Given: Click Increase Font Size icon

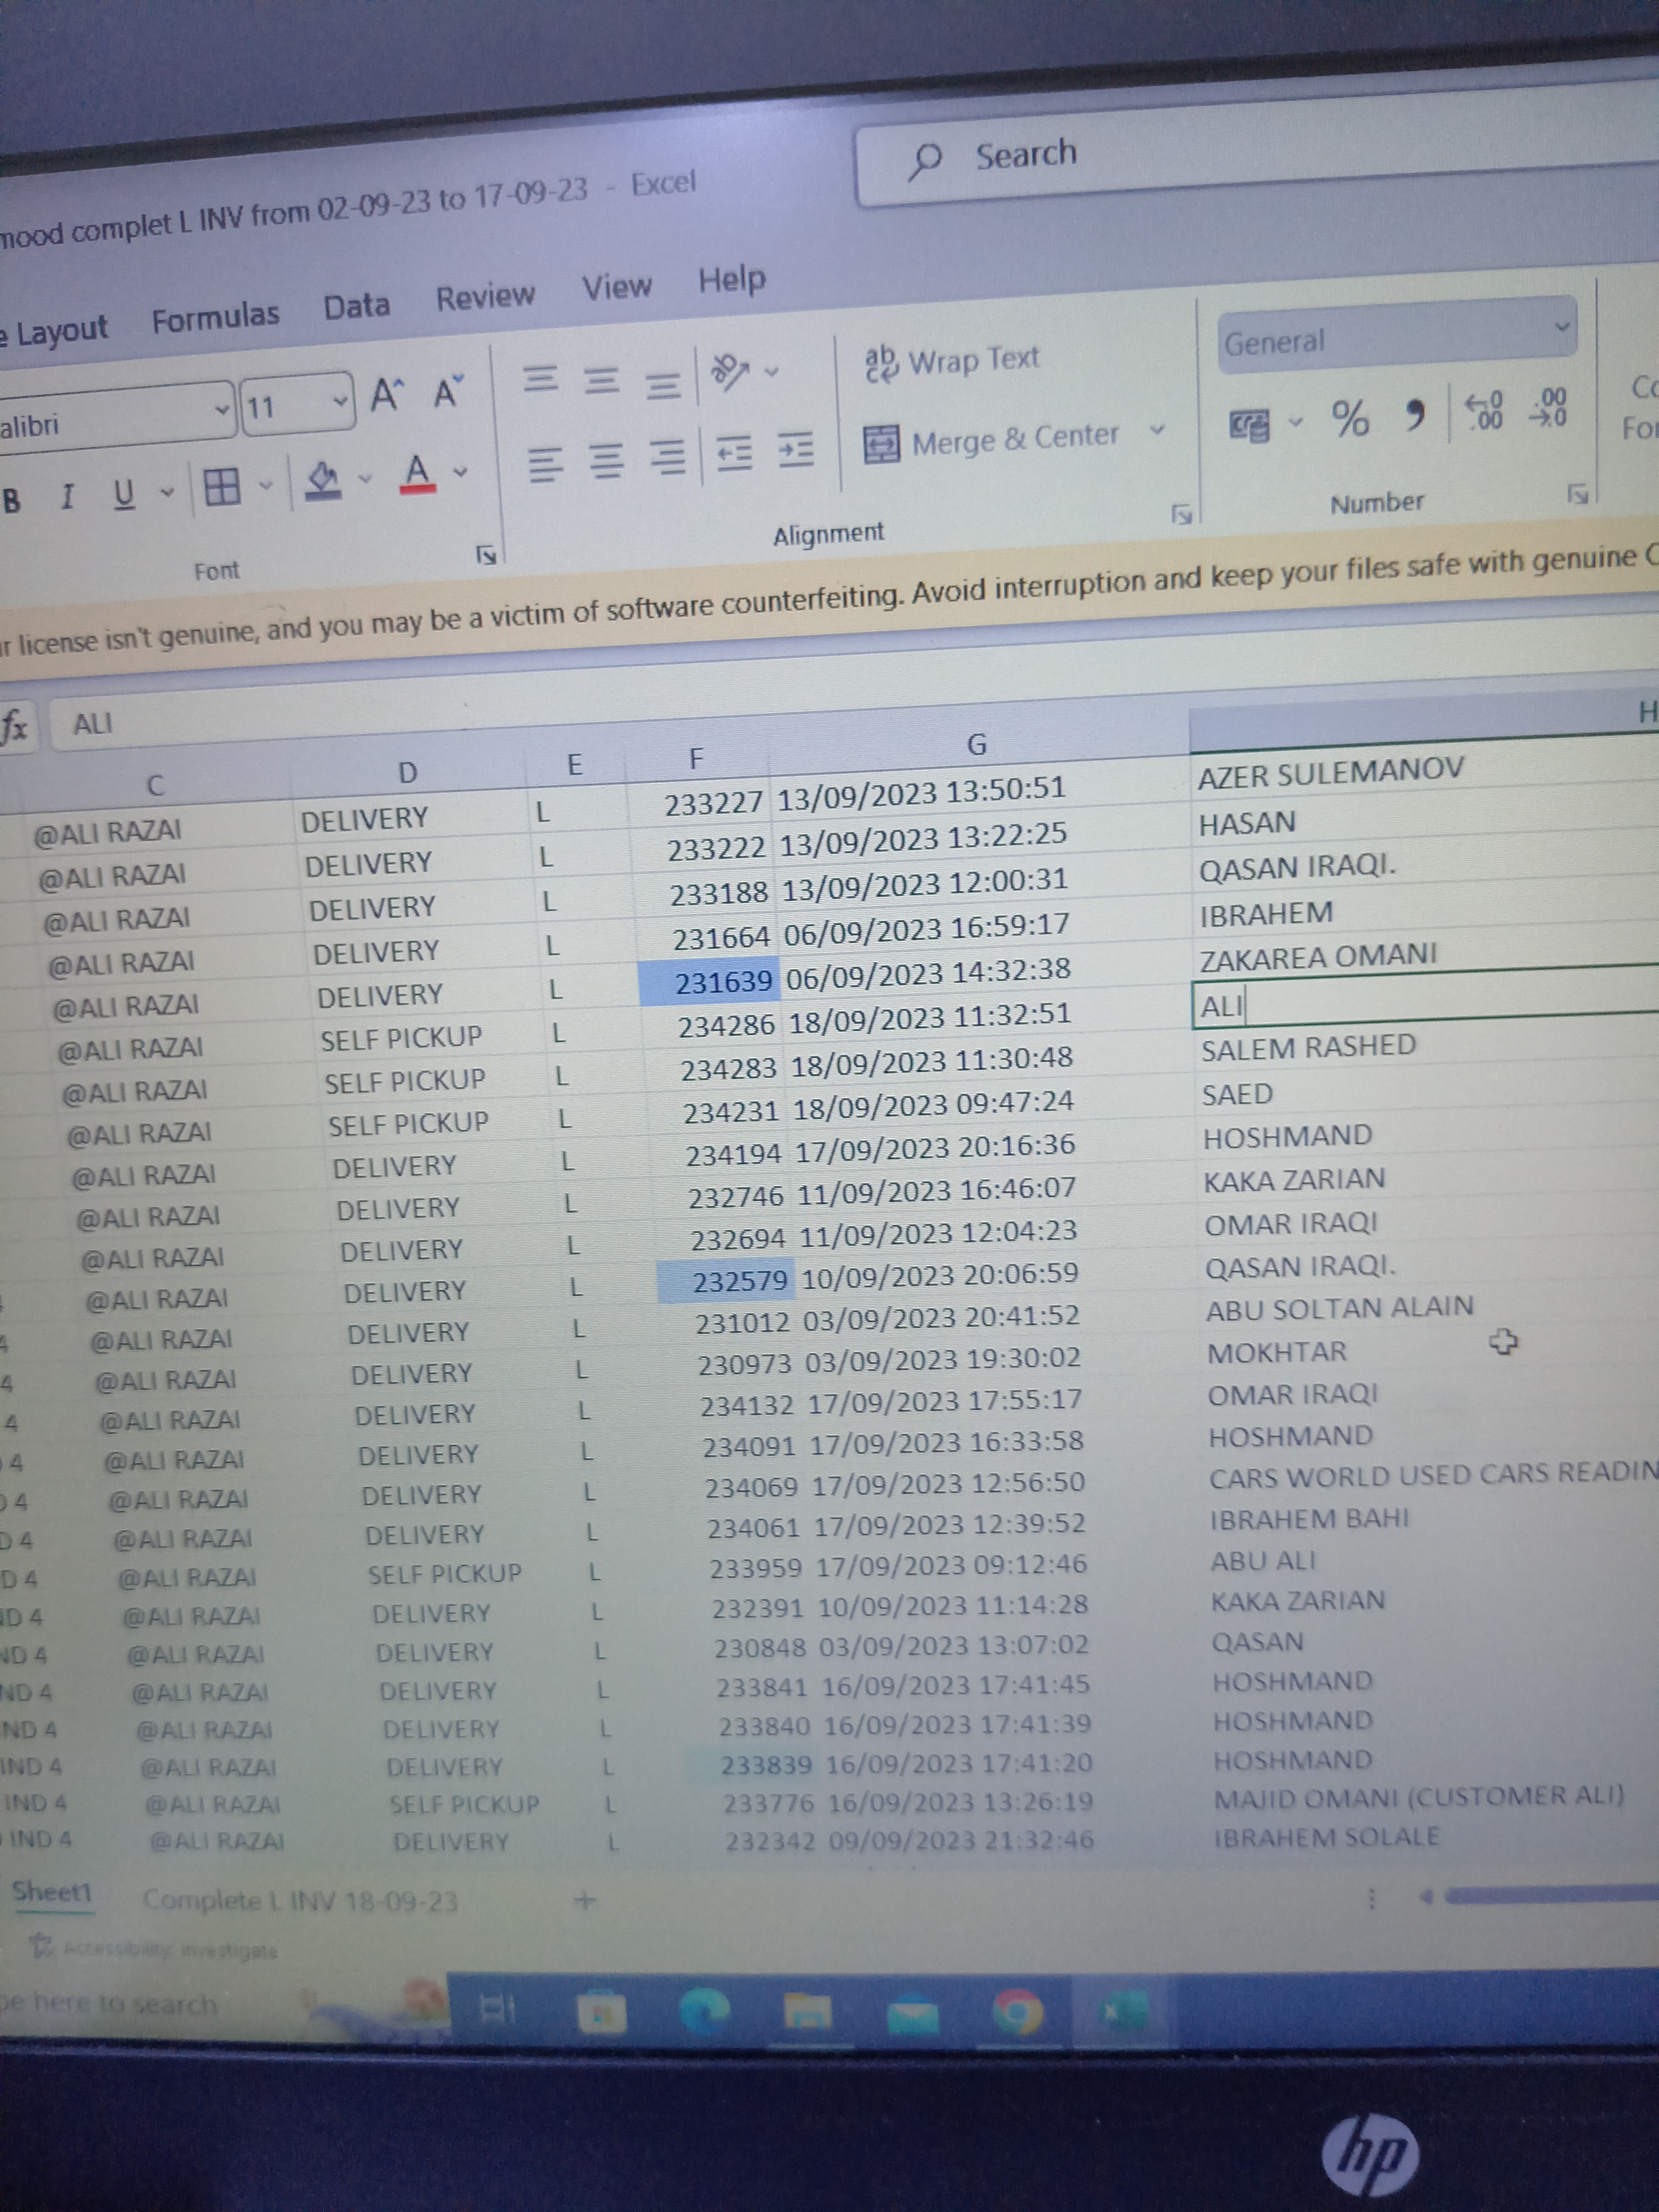Looking at the screenshot, I should tap(387, 395).
